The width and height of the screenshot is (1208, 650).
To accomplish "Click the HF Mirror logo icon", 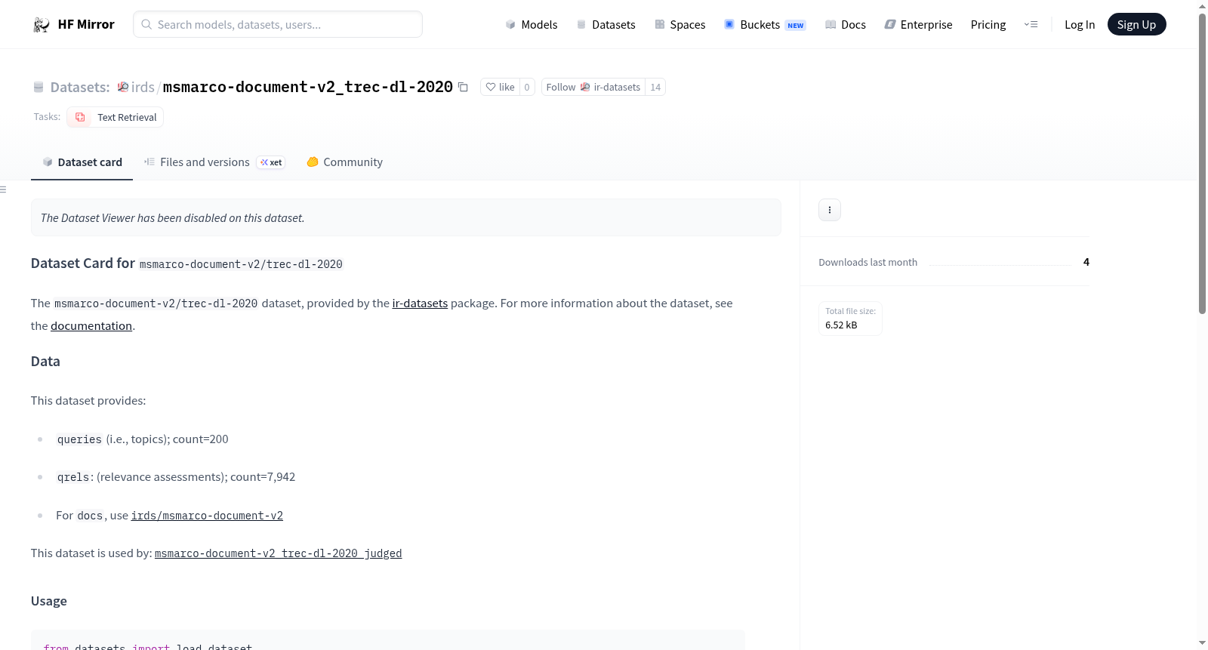I will [42, 25].
